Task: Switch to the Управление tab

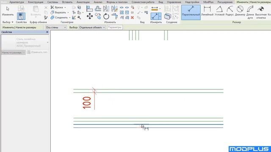Action: [x=174, y=2]
